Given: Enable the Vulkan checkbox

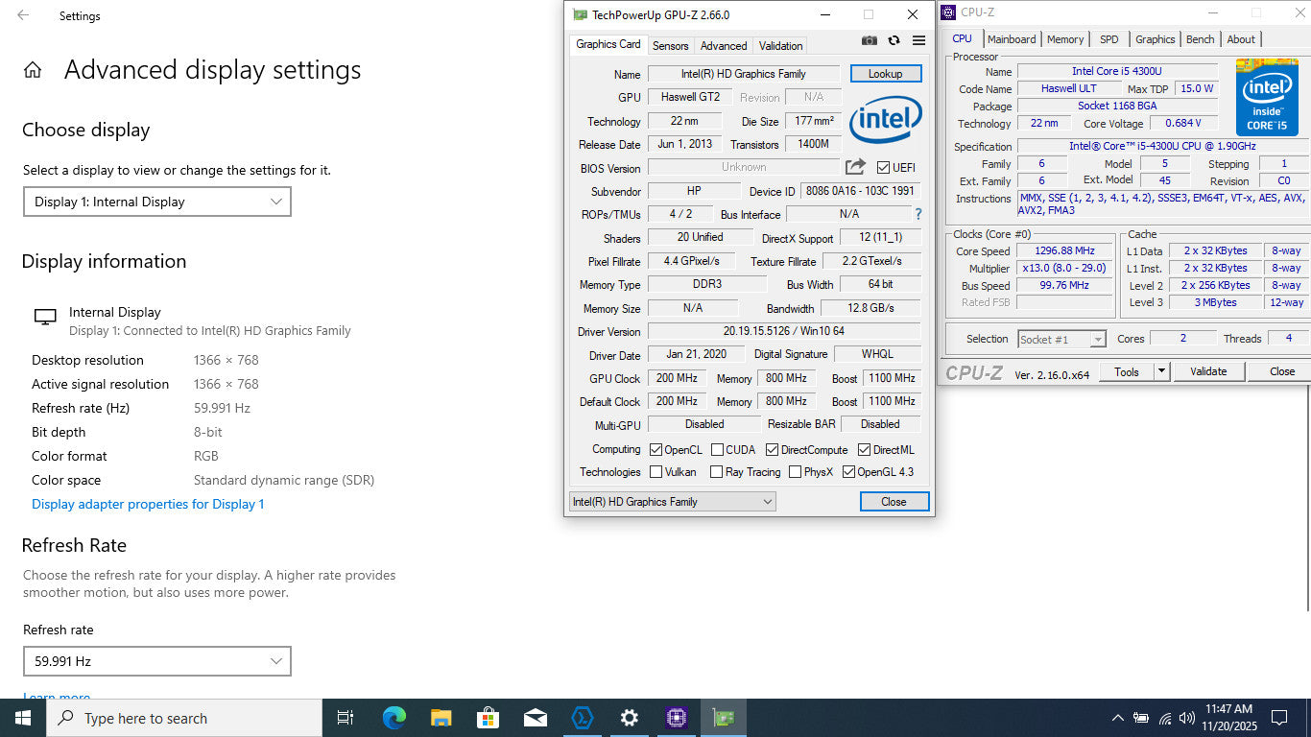Looking at the screenshot, I should 656,472.
